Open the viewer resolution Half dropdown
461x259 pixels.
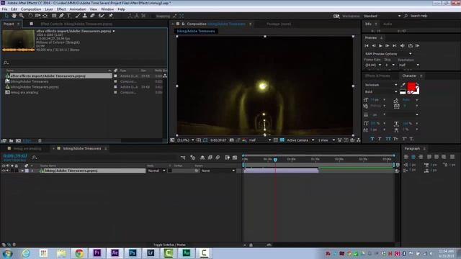[260, 140]
